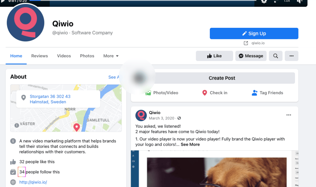Screen dimensions: 316x187
Task: Open the Qiwio page profile picture
Action: pos(25,23)
